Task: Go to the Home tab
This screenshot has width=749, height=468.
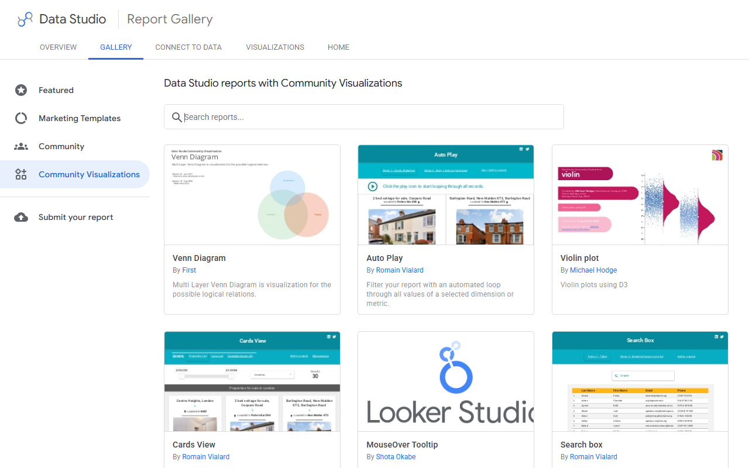Action: [x=338, y=47]
